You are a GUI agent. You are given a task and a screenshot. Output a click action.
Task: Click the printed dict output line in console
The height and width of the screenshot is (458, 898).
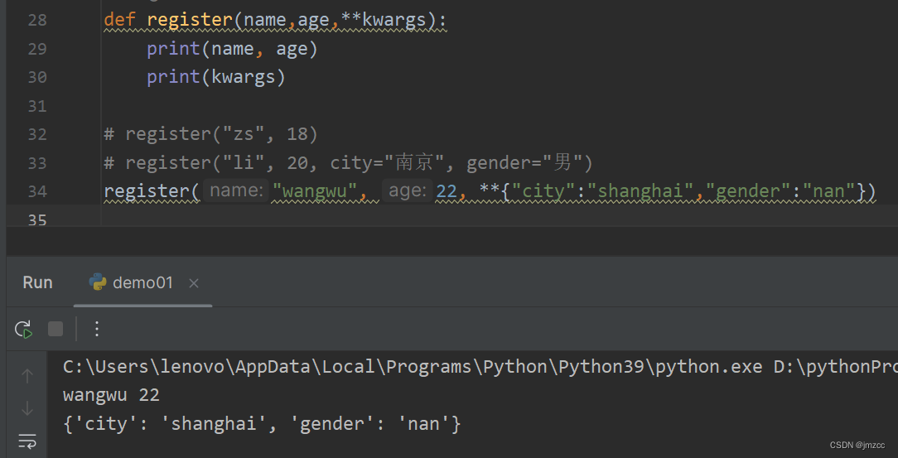click(262, 424)
